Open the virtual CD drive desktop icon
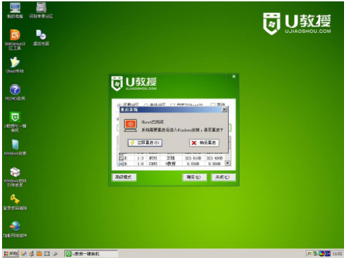344x258 pixels. [x=41, y=38]
